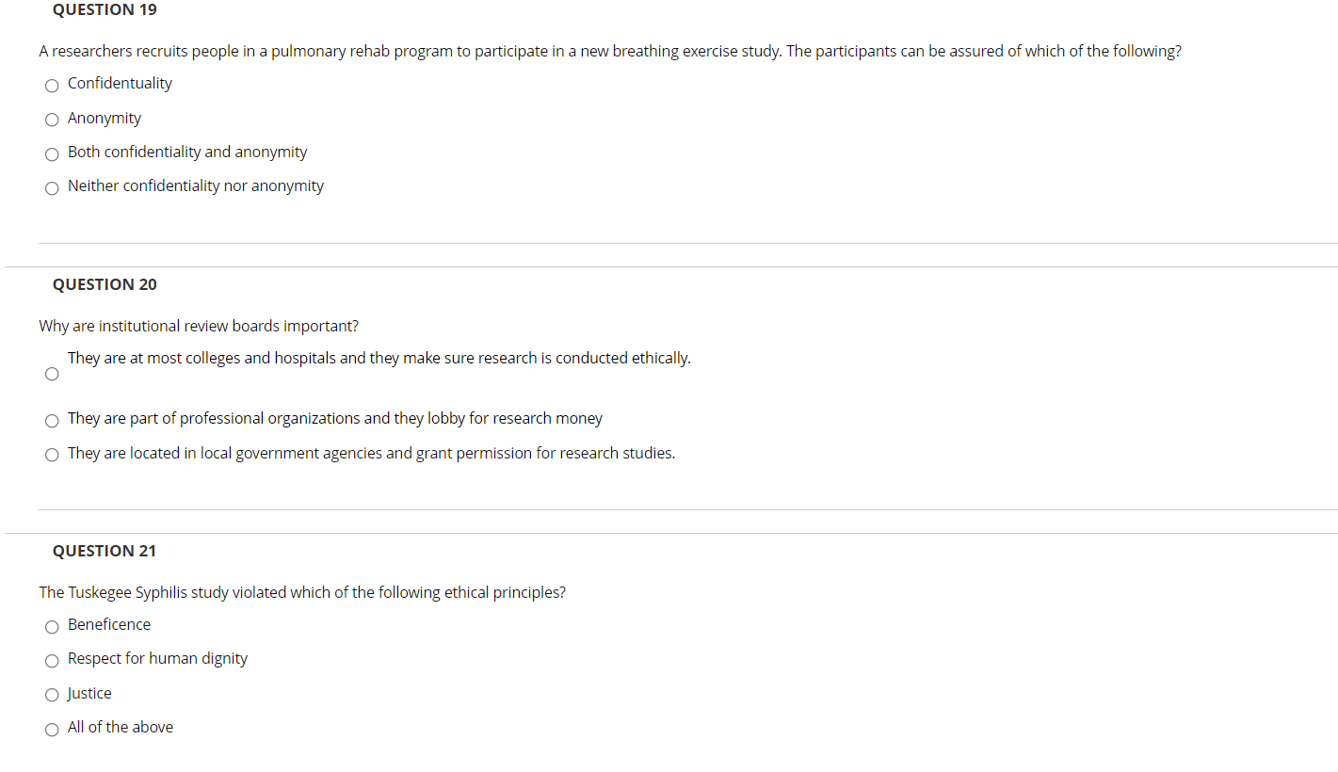Viewport: 1338px width, 772px height.
Task: Choose 'Respect for human dignity'
Action: tap(52, 661)
